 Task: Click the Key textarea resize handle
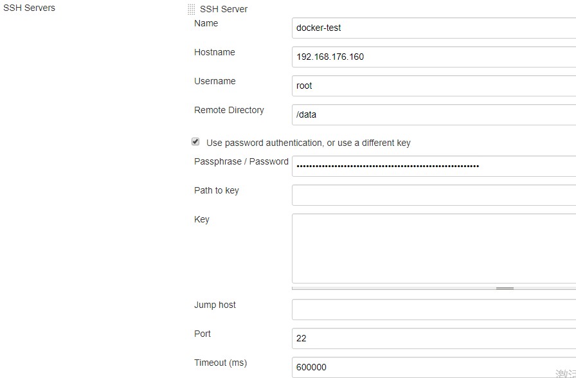tap(505, 288)
